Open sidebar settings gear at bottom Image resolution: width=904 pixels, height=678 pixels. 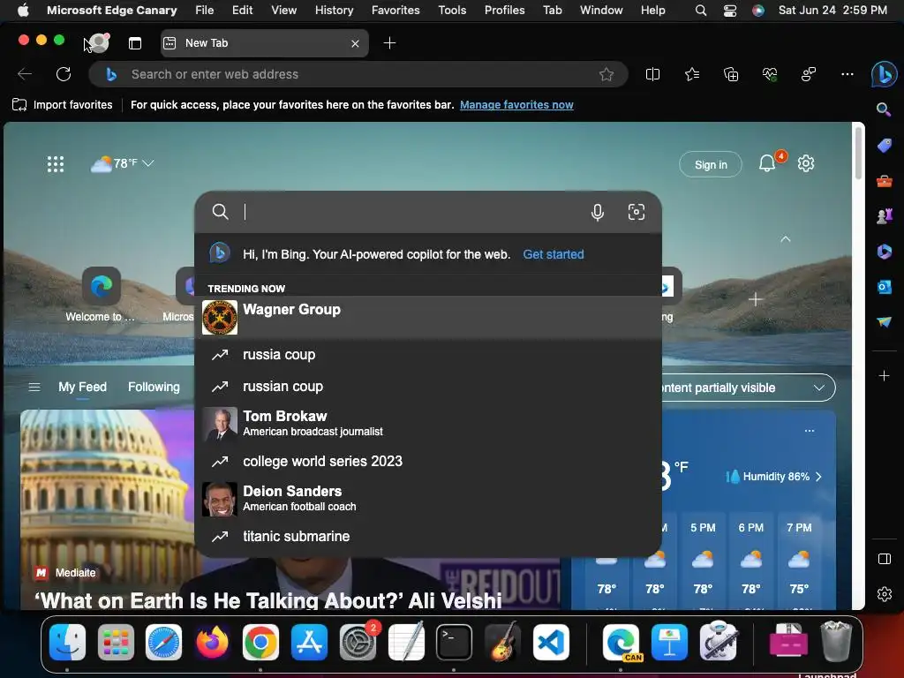[884, 594]
